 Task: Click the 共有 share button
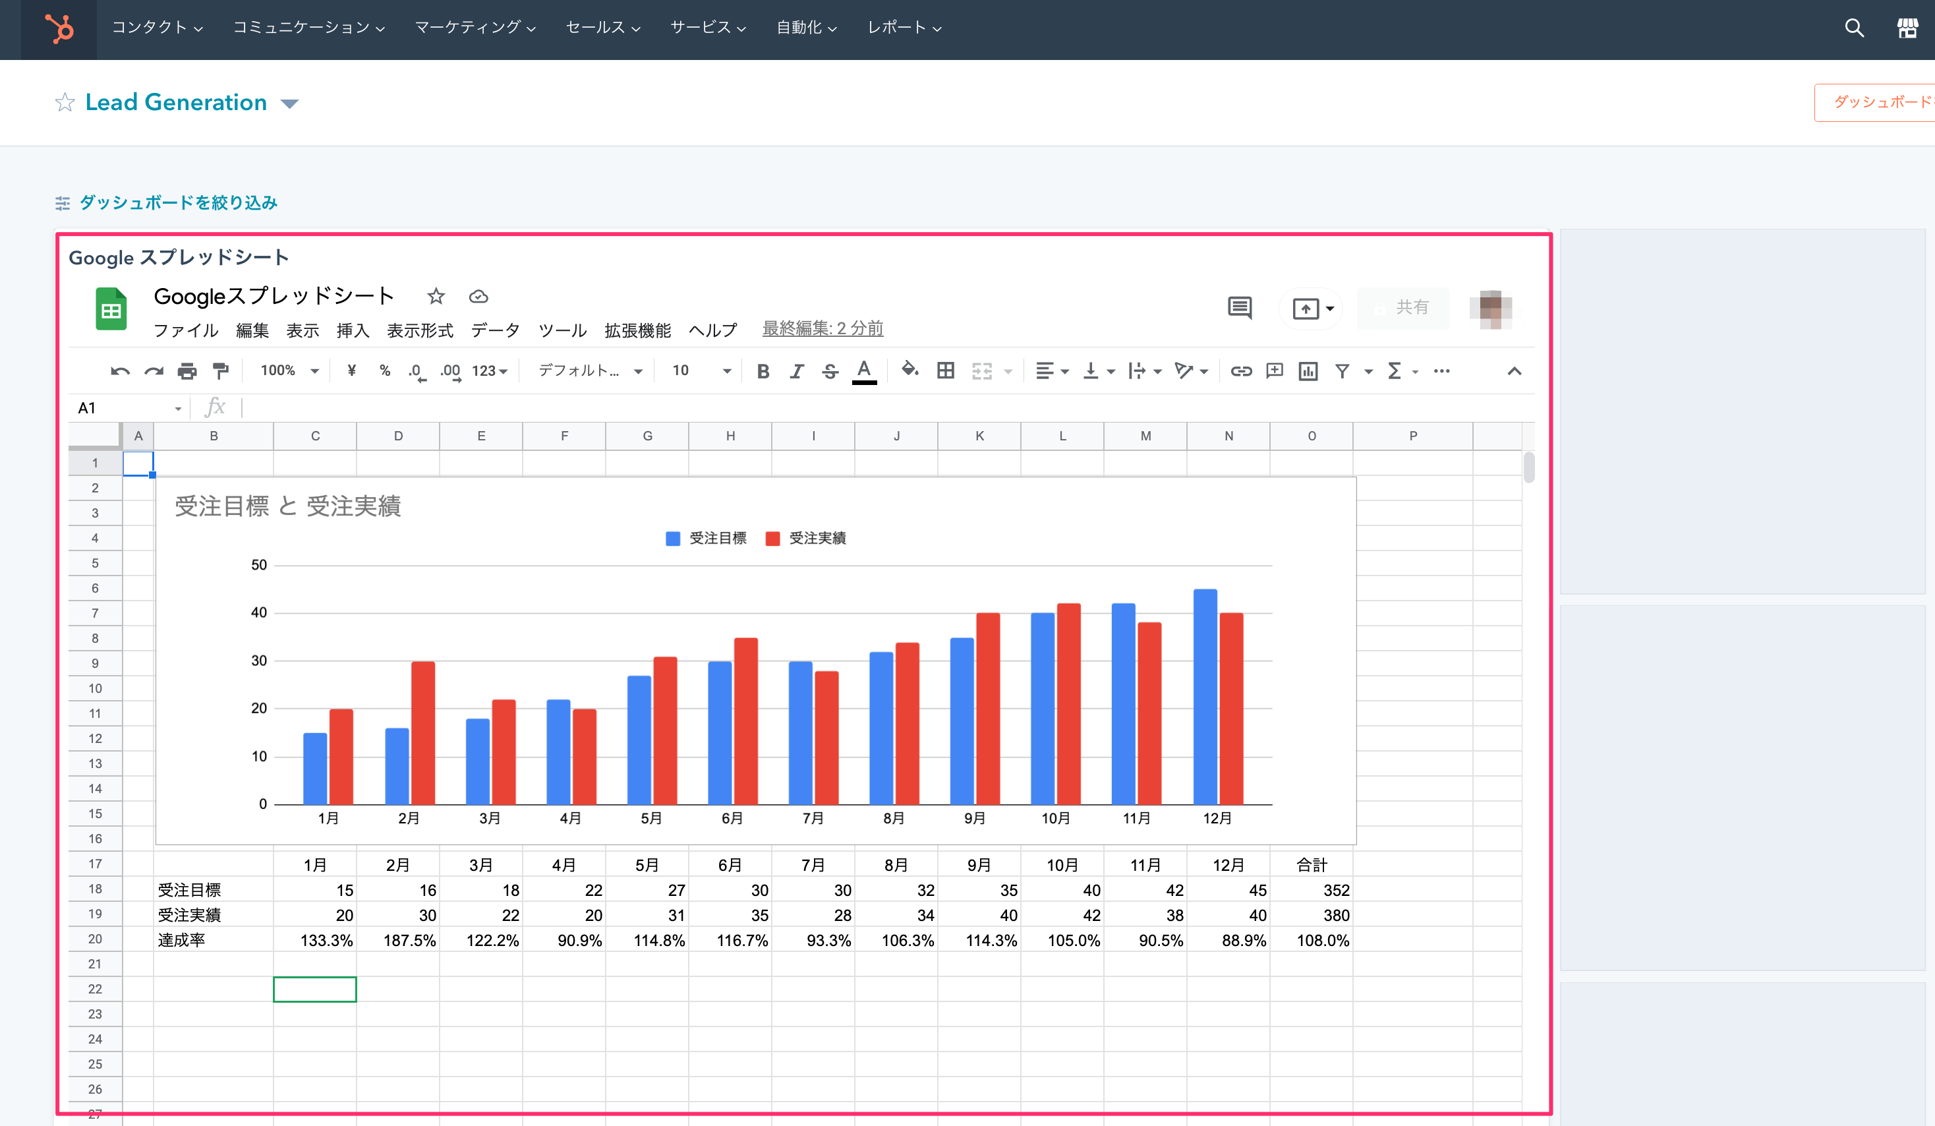[1403, 308]
